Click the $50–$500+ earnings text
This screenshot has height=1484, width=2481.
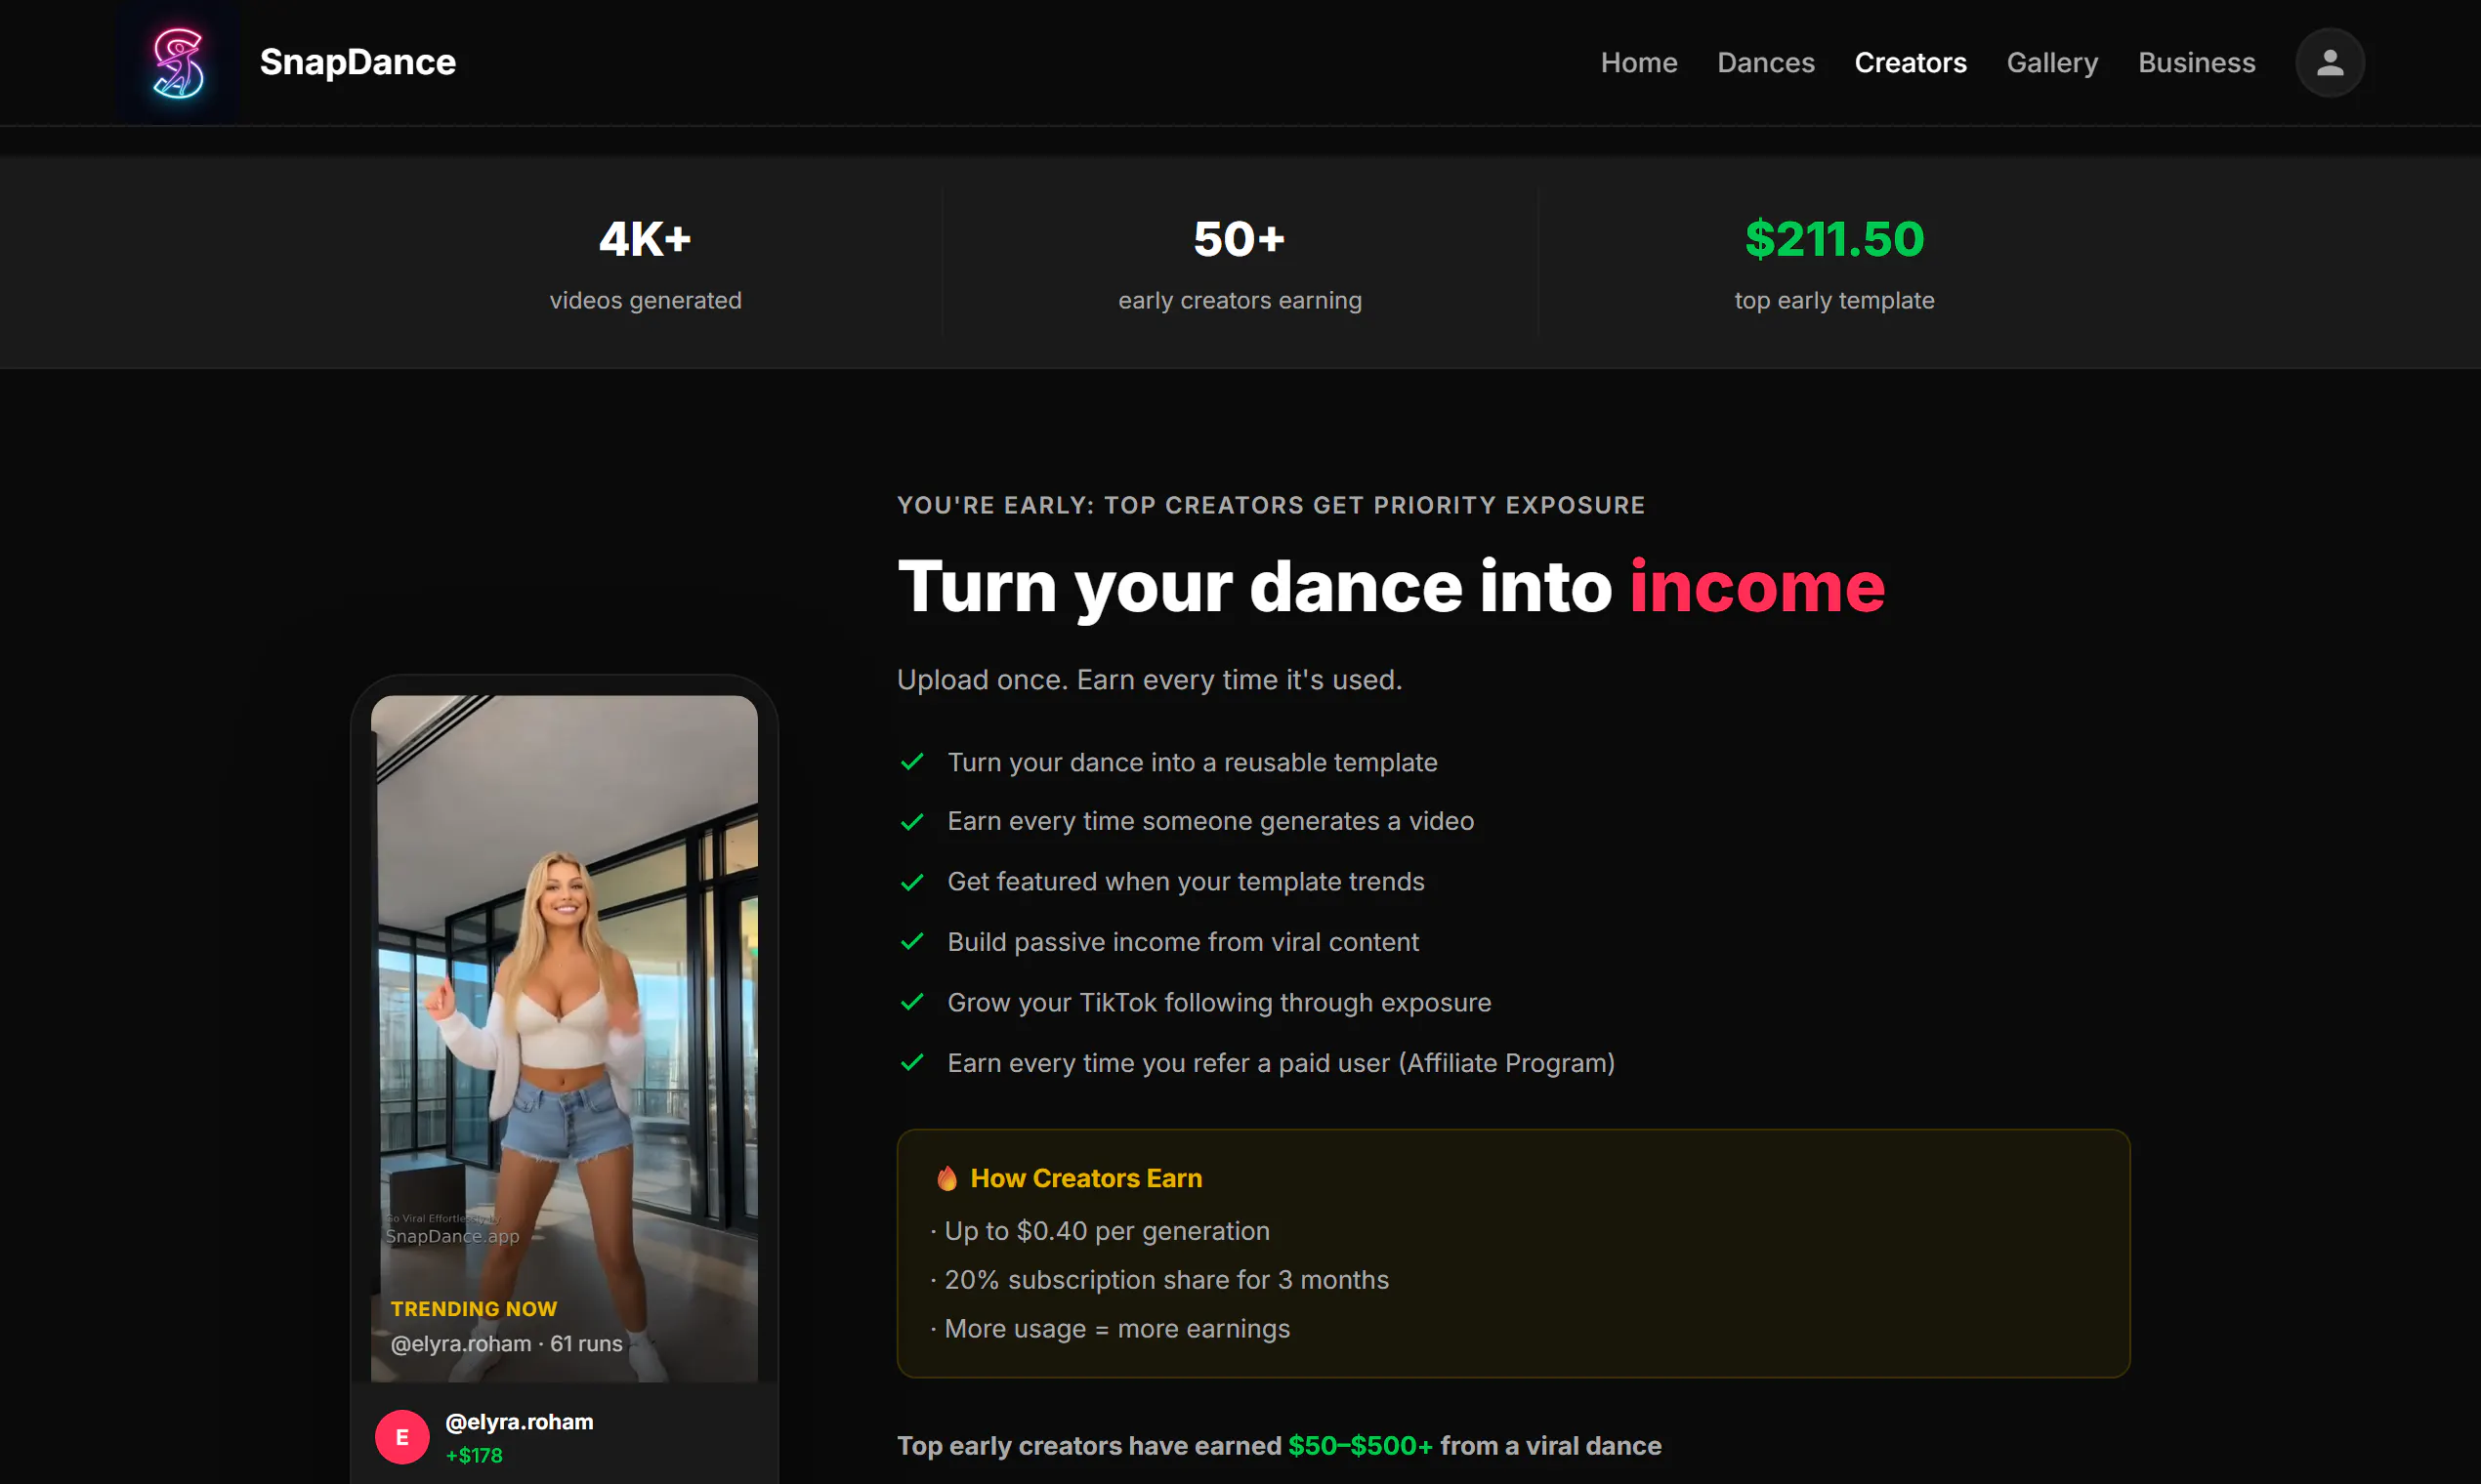[1360, 1445]
